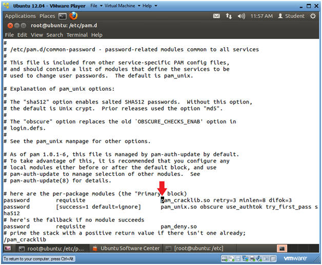Open the terminal File menu

click(x=9, y=35)
